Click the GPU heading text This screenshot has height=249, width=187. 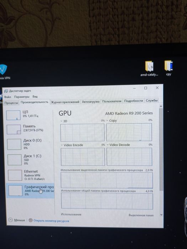pos(65,113)
